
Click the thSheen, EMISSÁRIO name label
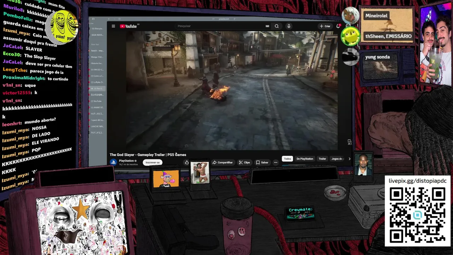point(388,36)
